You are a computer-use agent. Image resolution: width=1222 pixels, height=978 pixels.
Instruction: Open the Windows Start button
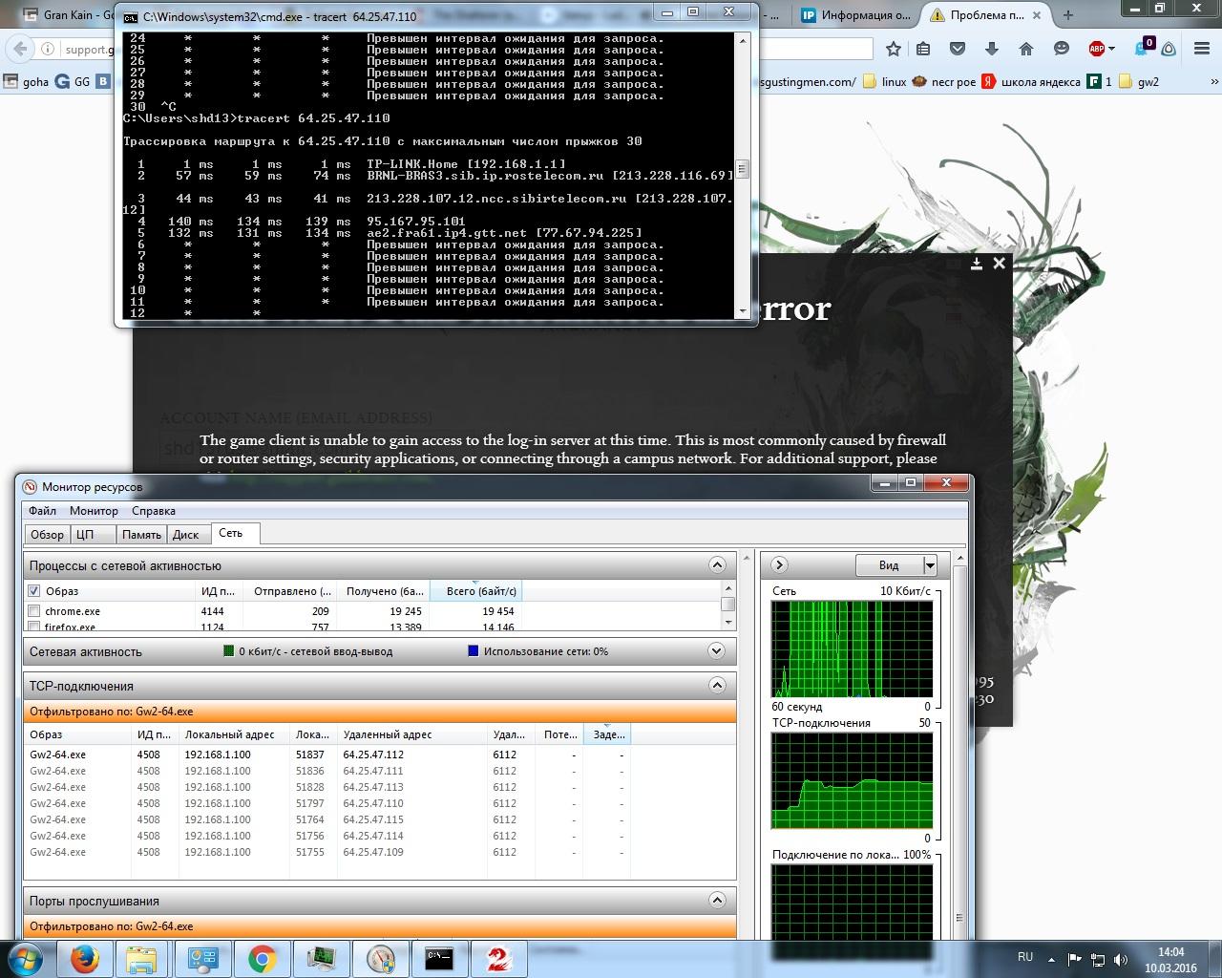[x=25, y=958]
